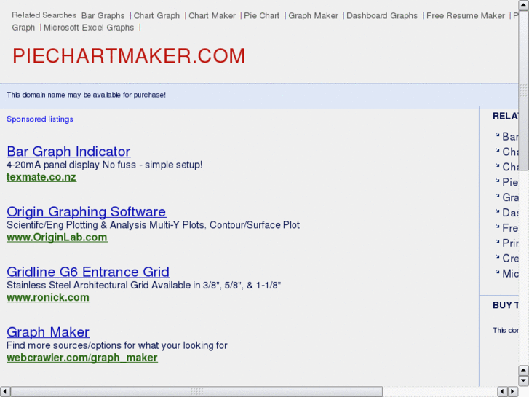
Task: Open the Pie Chart related search link
Action: pyautogui.click(x=261, y=15)
